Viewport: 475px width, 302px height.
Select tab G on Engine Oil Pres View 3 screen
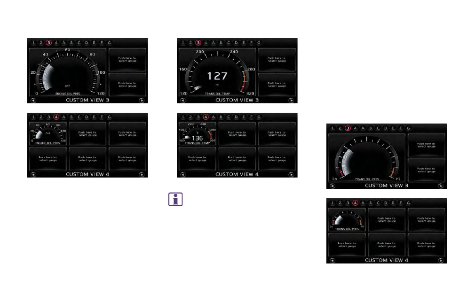tap(110, 43)
